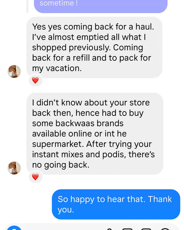This screenshot has height=230, width=184.
Task: Tap the microphone voice message icon
Action: tap(109, 229)
